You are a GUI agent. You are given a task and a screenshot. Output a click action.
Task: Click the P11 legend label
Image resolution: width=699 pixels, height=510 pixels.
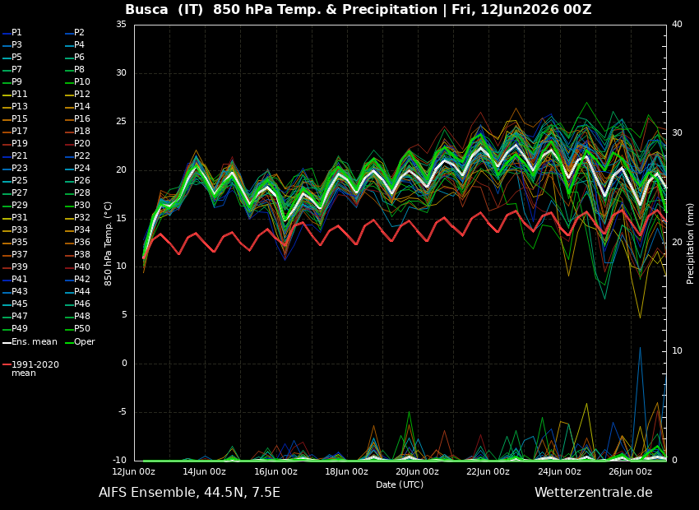[20, 94]
